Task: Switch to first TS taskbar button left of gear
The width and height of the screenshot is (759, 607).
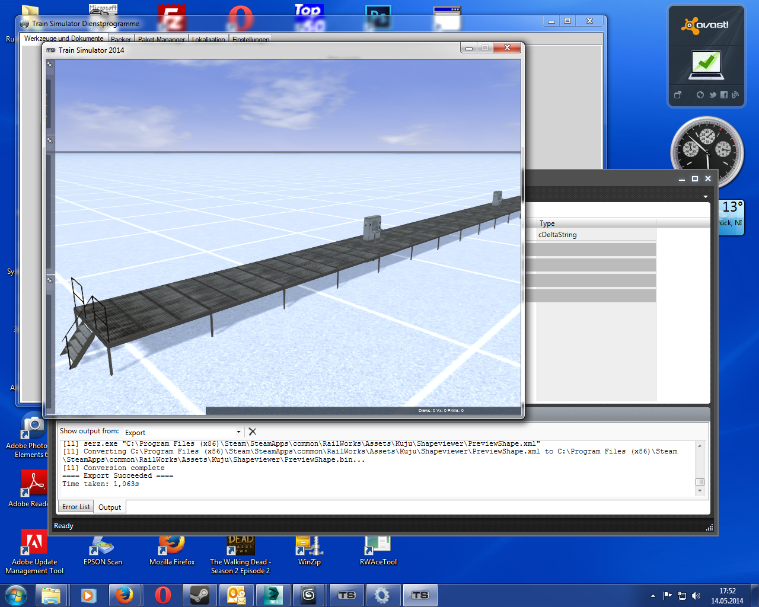Action: point(347,595)
